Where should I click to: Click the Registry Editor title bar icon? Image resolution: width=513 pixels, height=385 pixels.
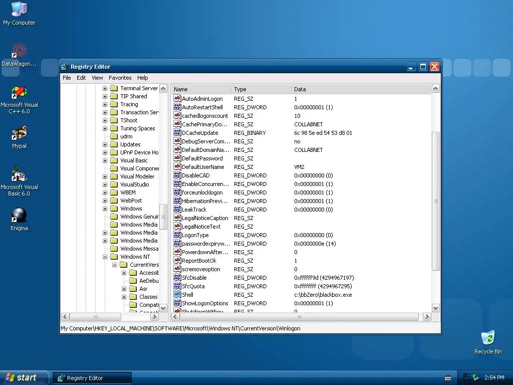(x=65, y=67)
